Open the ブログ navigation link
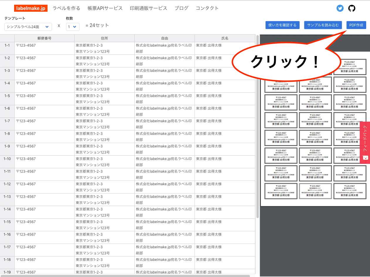 tap(181, 8)
